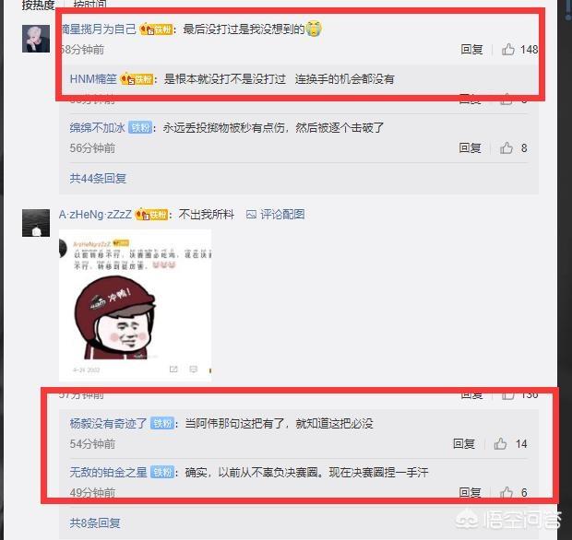Open the red-helmet meme comment image

click(x=135, y=305)
